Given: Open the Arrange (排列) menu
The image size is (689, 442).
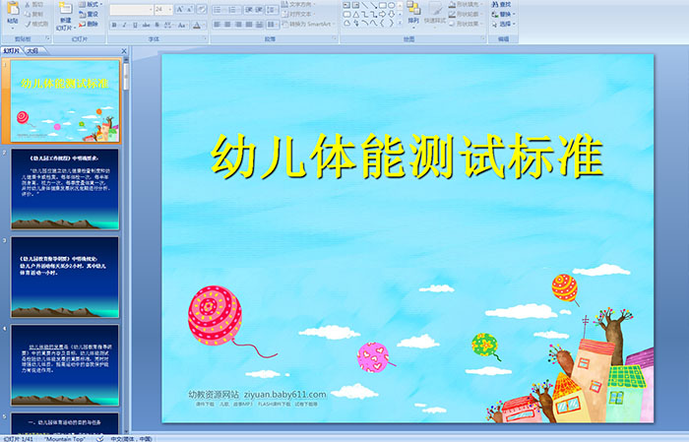Looking at the screenshot, I should point(413,13).
